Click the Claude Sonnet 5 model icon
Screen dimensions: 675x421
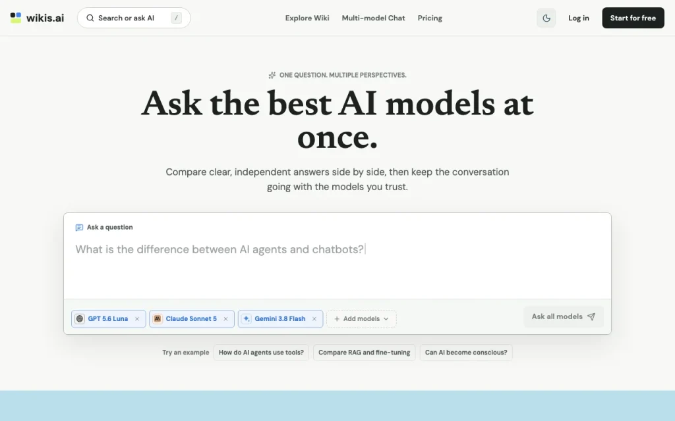point(158,319)
